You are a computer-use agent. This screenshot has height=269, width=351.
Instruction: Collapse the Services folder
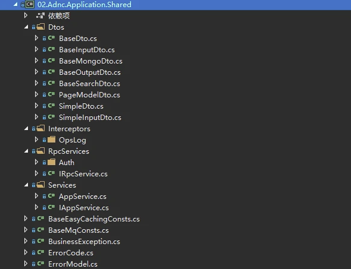click(26, 185)
